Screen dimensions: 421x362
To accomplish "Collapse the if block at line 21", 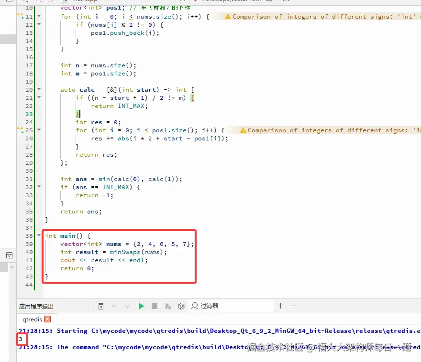I will coord(39,97).
